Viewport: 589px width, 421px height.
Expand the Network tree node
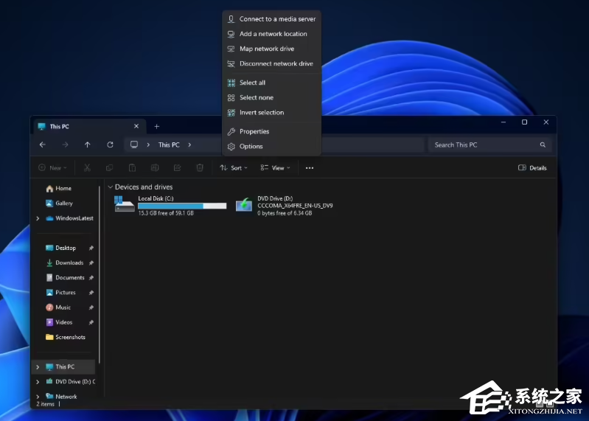38,397
